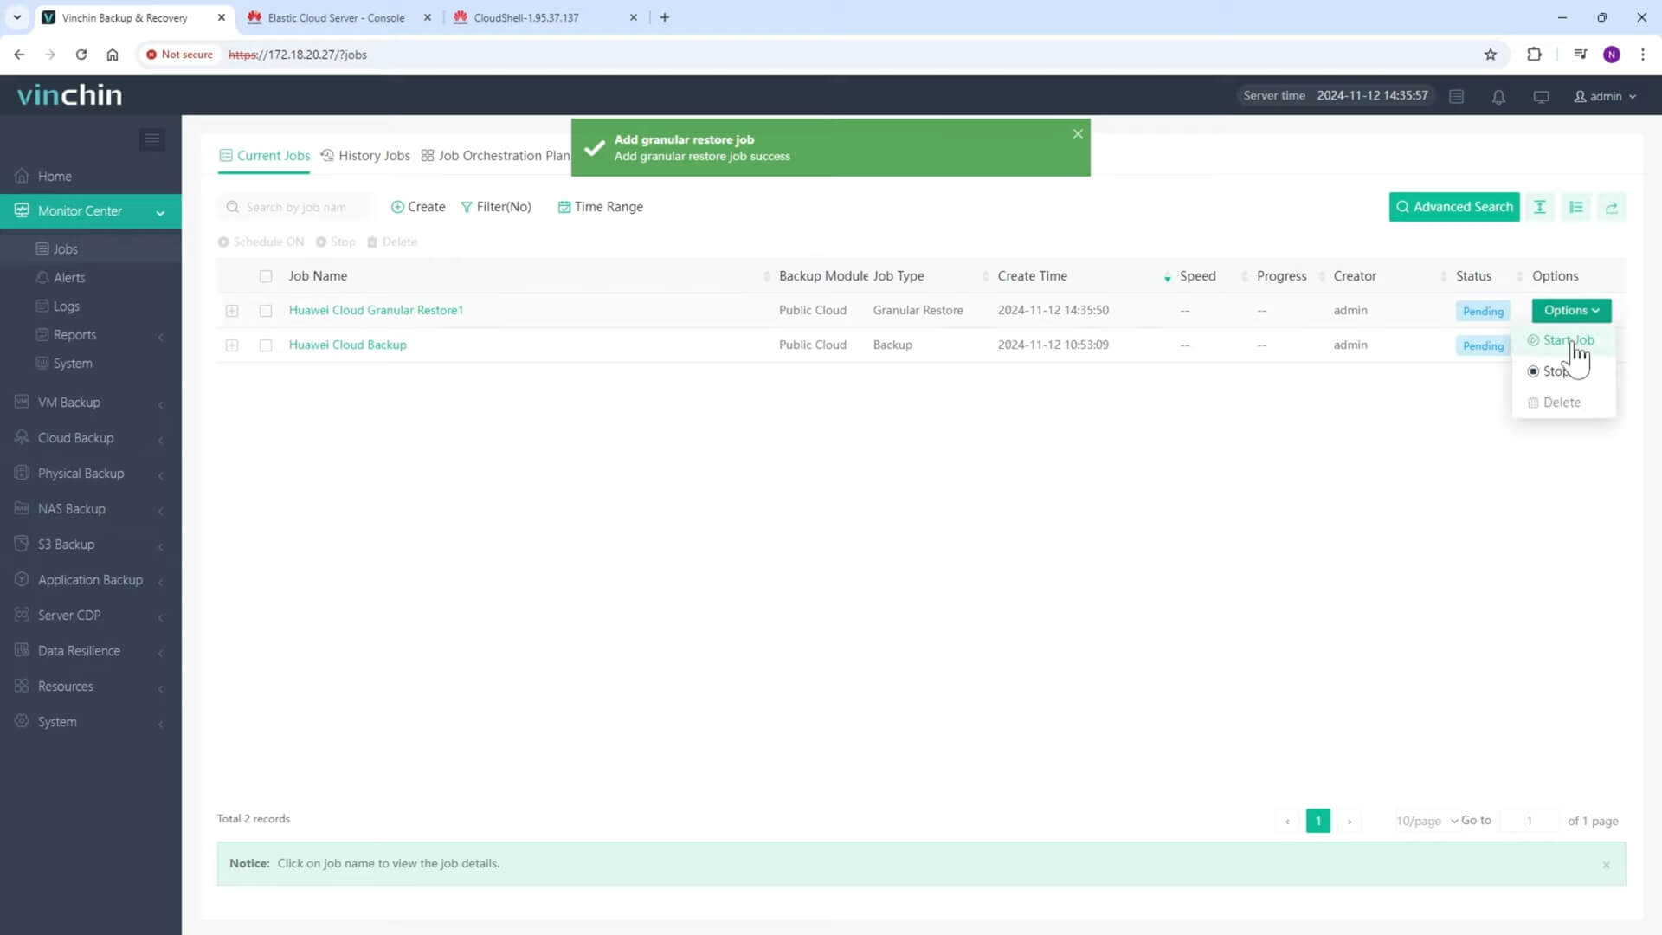This screenshot has height=935, width=1662.
Task: Tick the select-all checkbox in table header
Action: (266, 276)
